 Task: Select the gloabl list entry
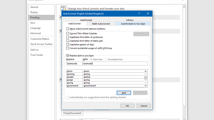coord(105,77)
